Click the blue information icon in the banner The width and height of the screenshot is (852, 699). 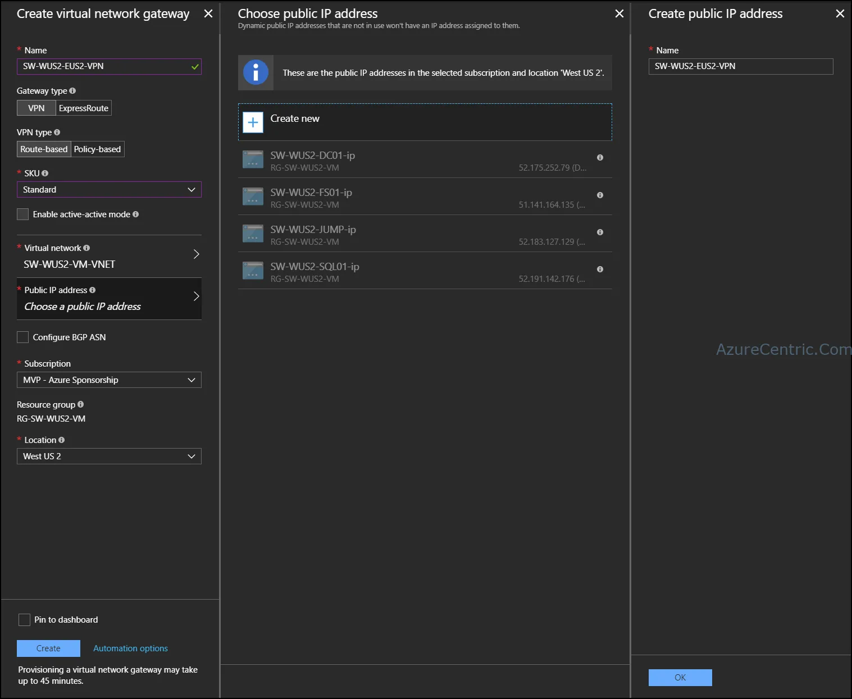[x=256, y=72]
